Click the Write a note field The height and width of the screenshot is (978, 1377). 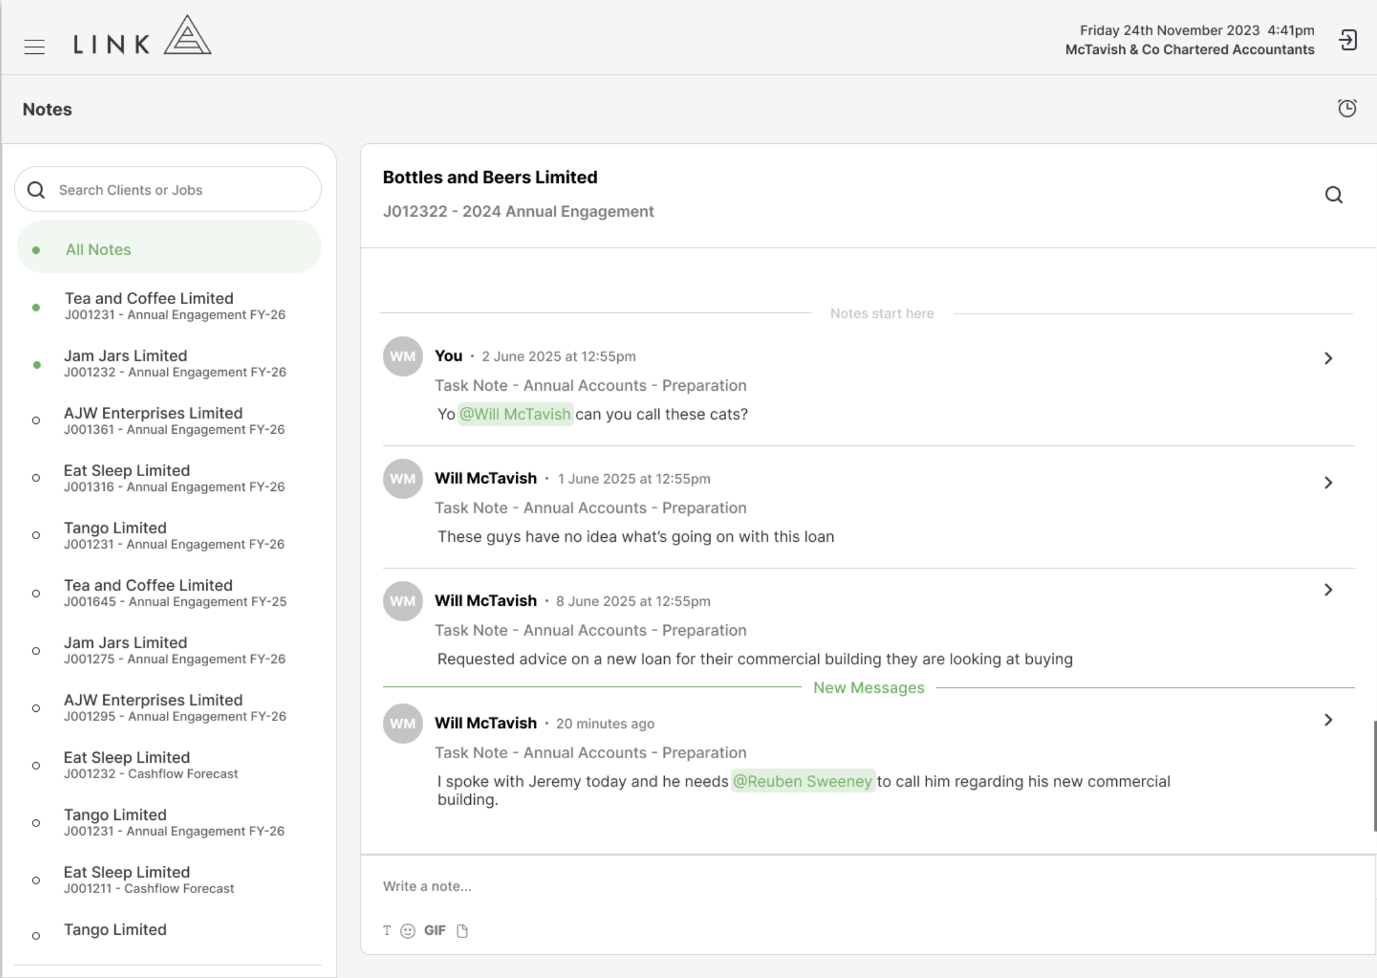[x=868, y=886]
